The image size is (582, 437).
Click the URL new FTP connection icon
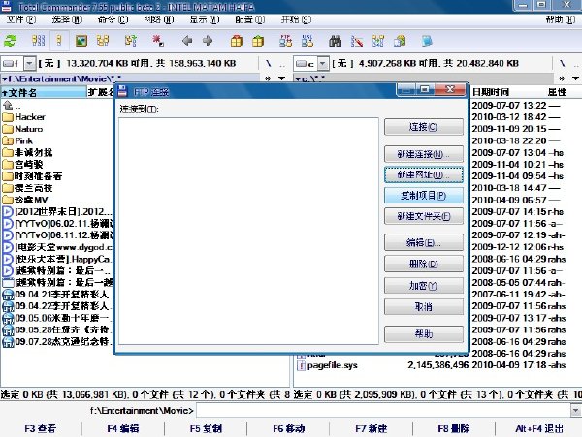[307, 41]
